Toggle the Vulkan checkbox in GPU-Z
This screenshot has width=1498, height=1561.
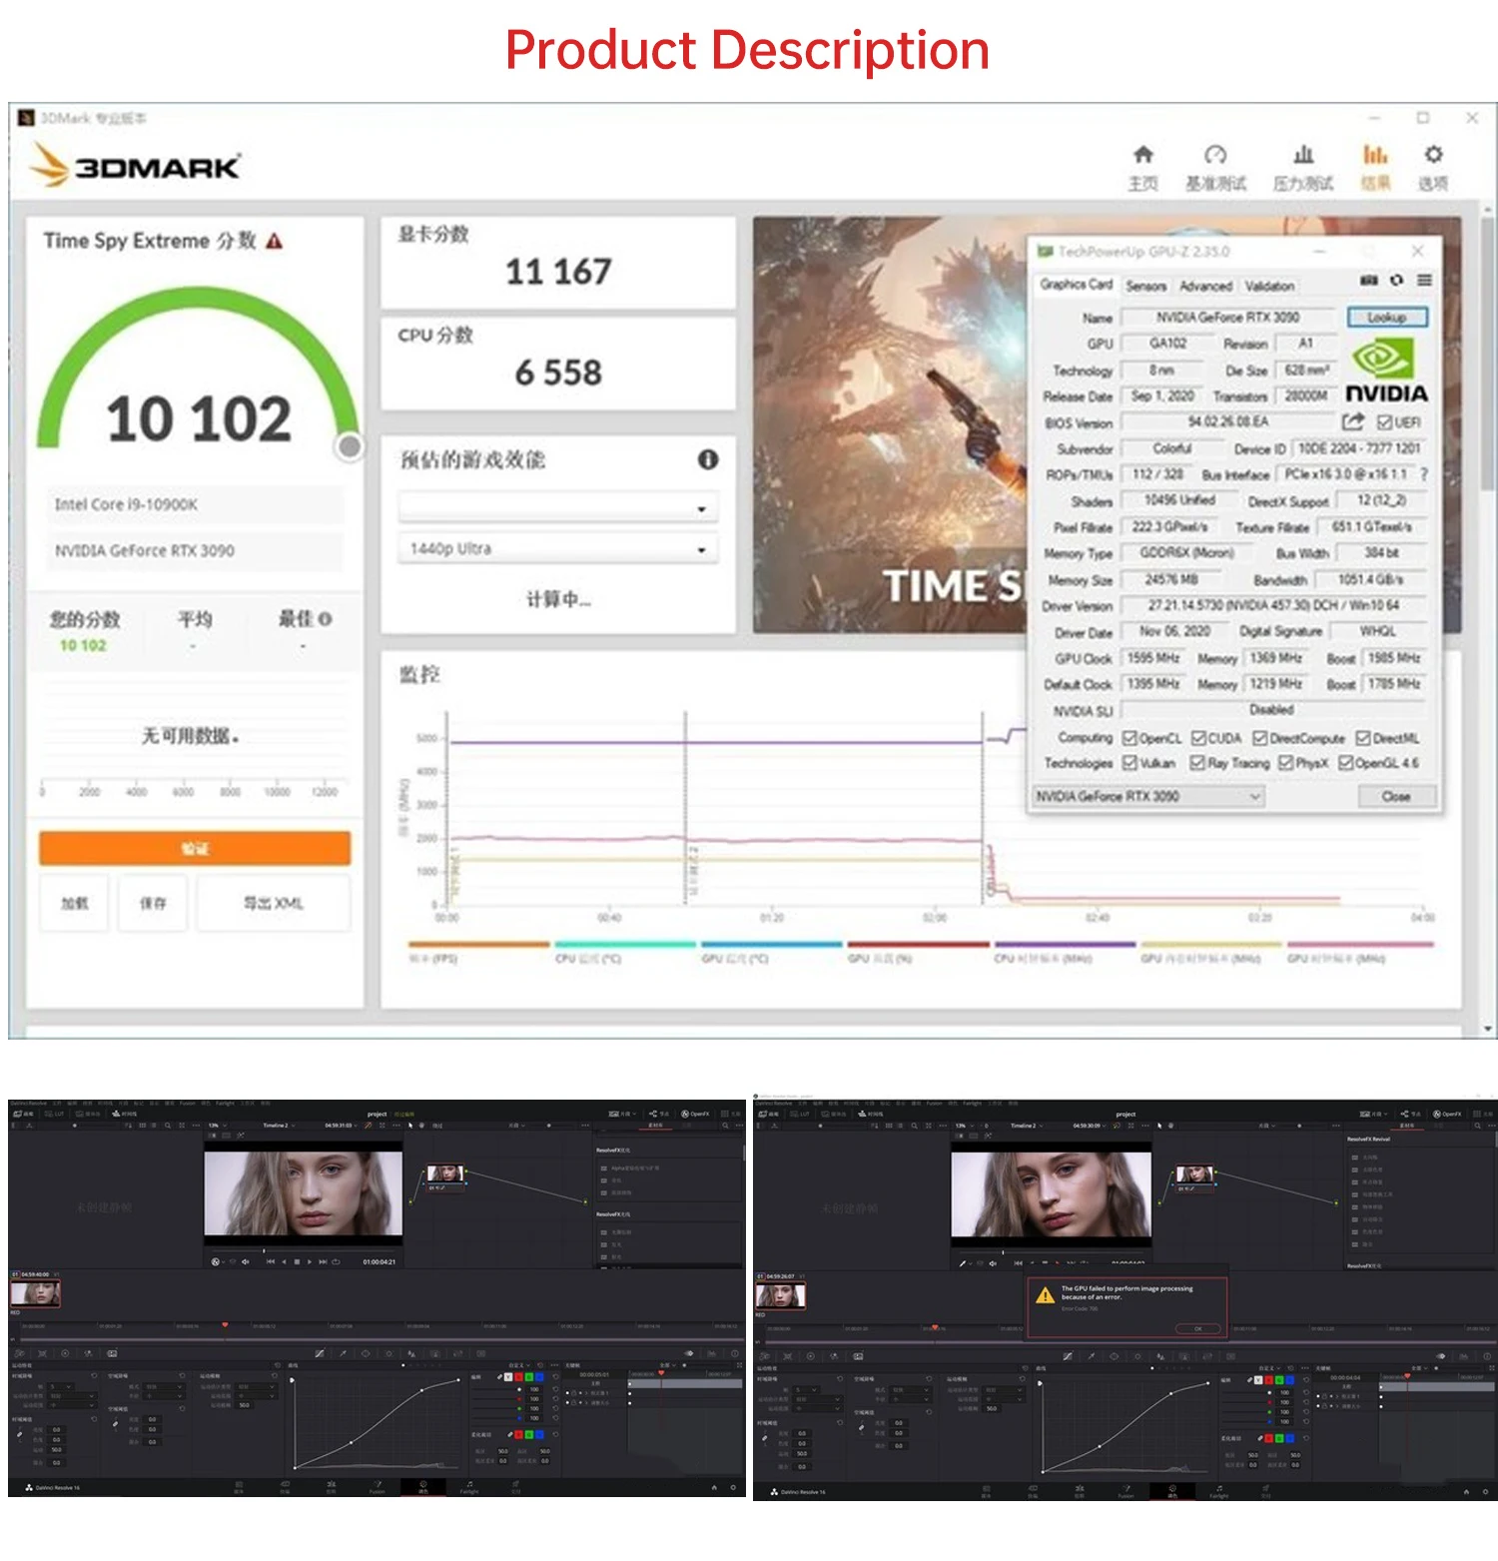coord(1129,763)
